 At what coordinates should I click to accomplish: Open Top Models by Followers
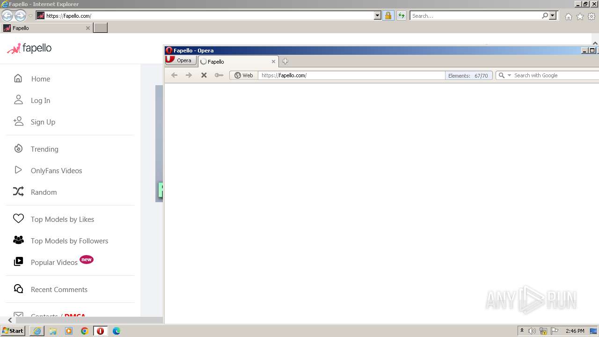coord(69,241)
